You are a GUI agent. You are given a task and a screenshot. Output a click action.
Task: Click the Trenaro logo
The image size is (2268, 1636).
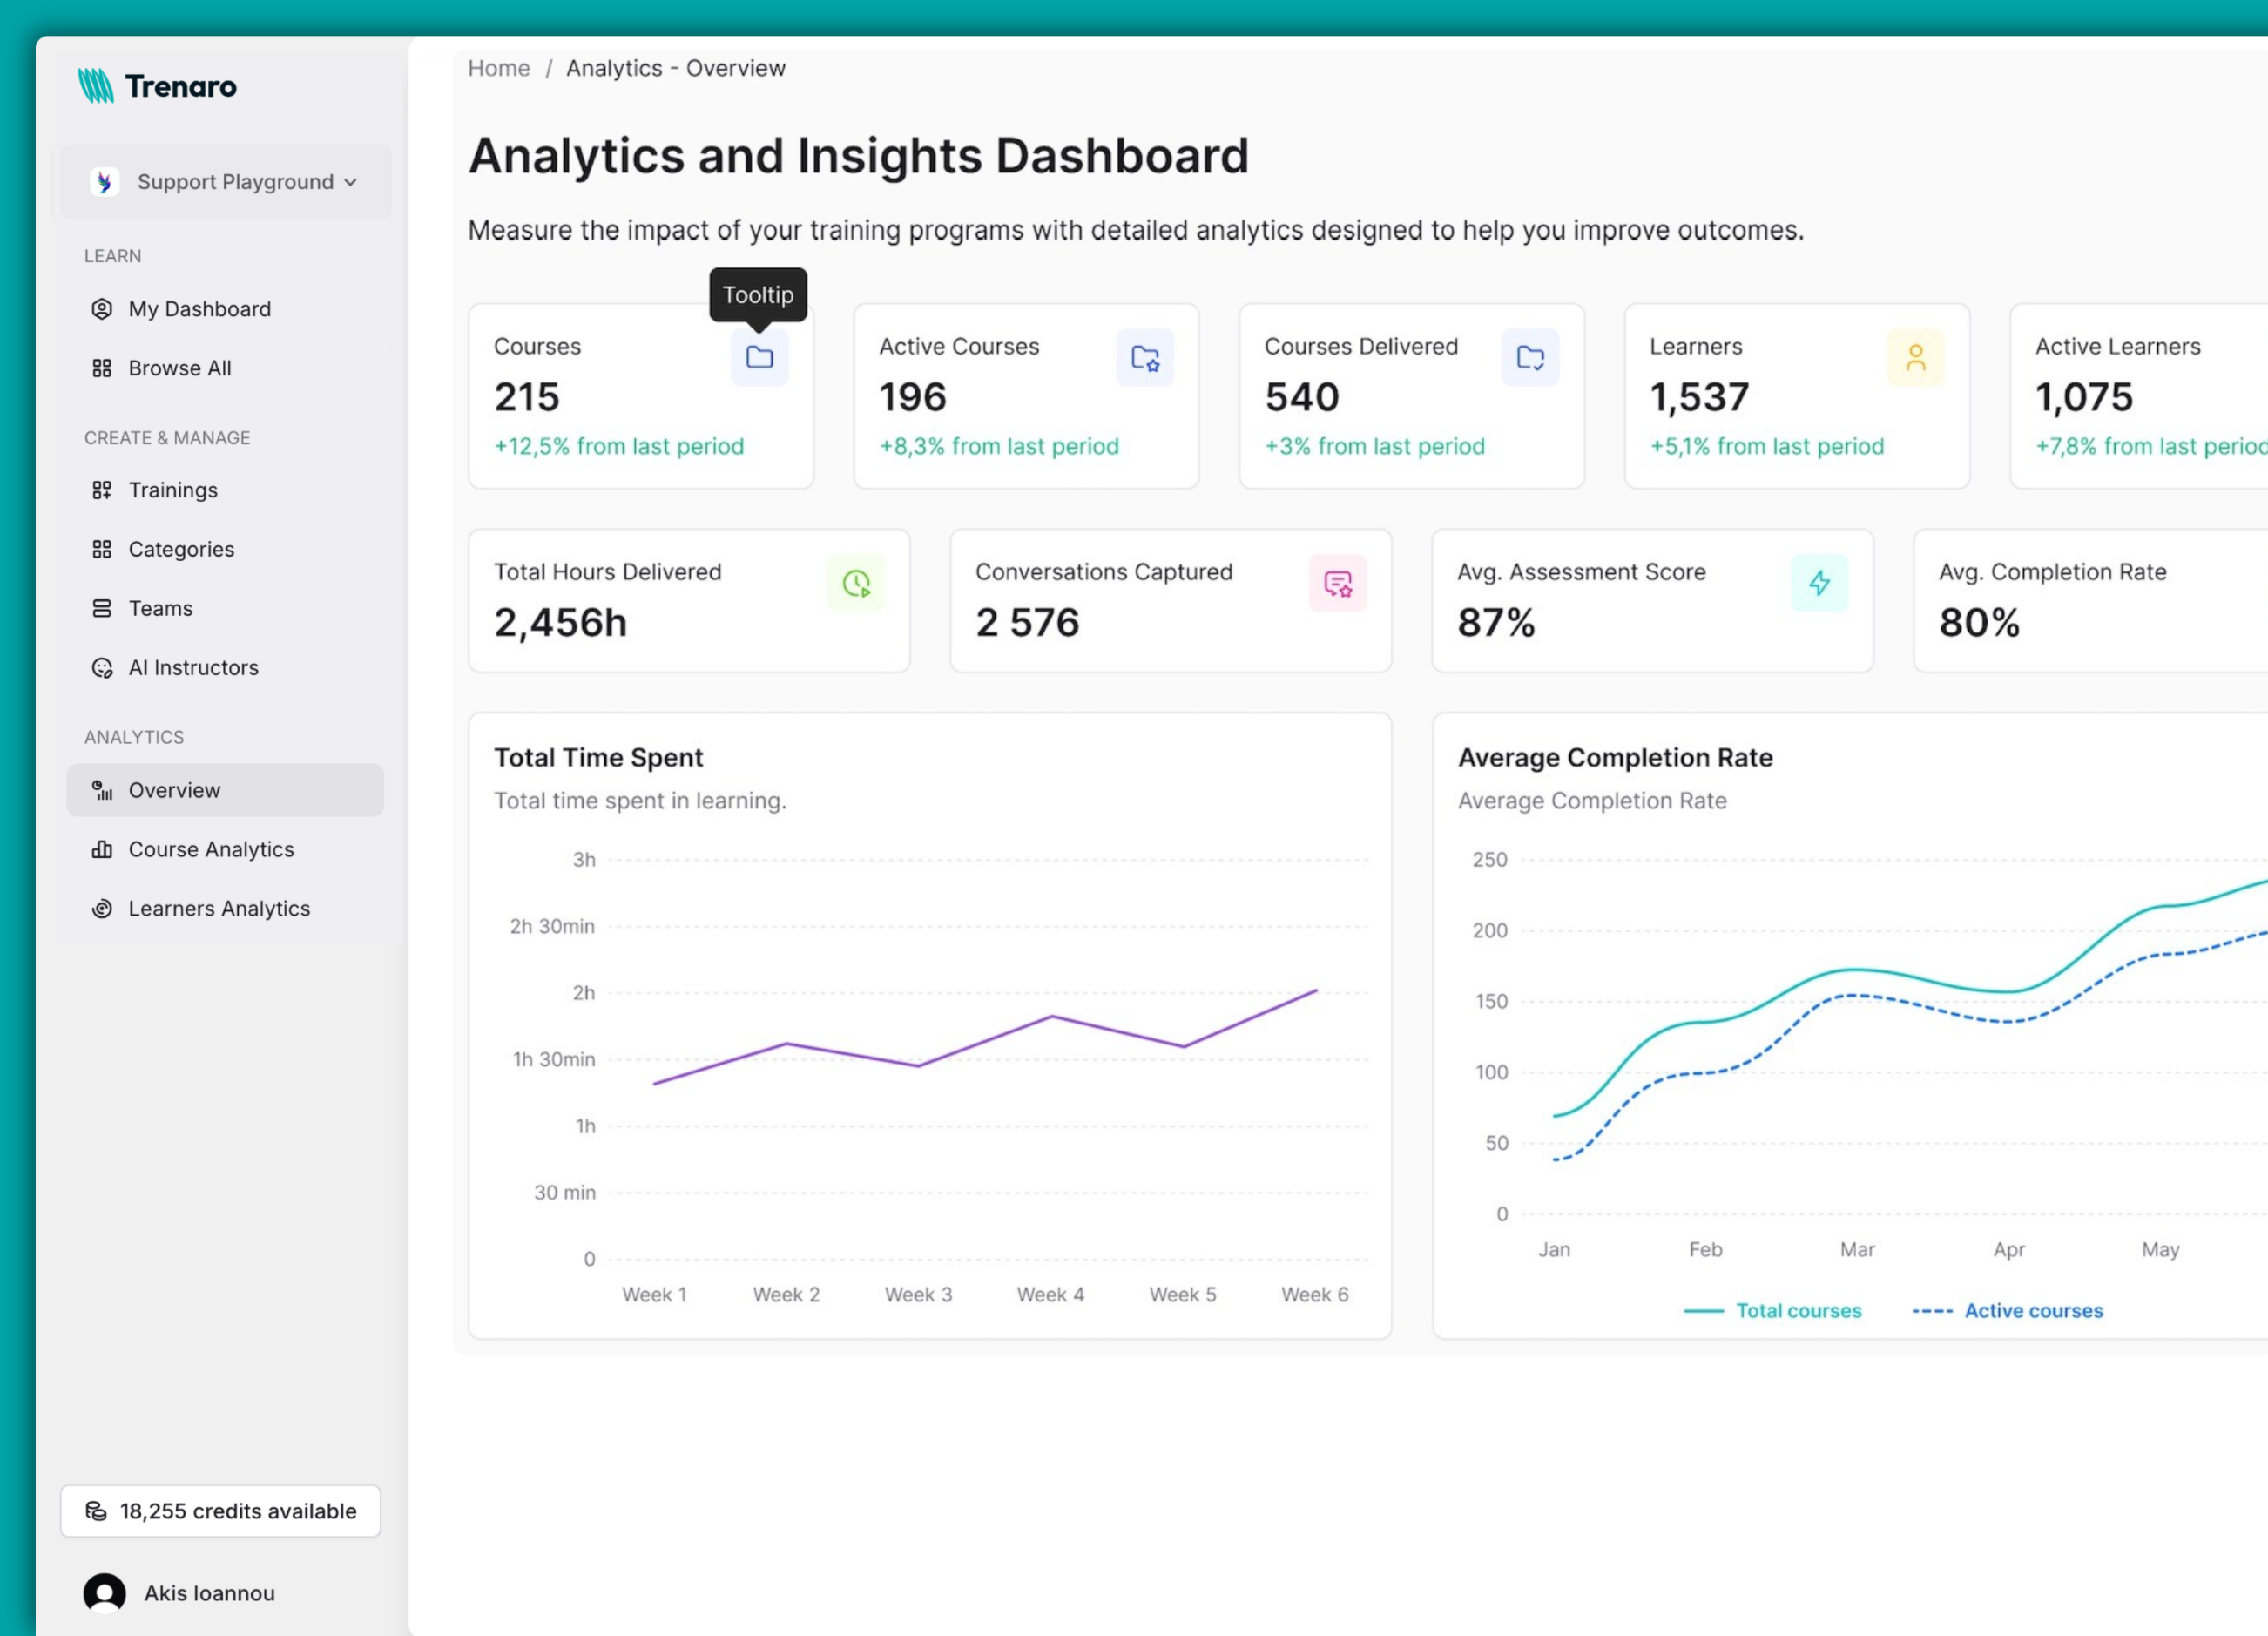pos(158,86)
